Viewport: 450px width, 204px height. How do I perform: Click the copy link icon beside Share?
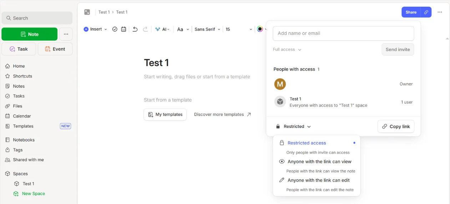(426, 12)
